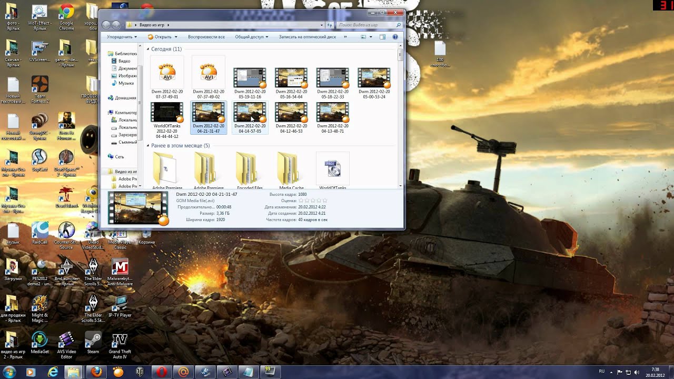Open Explorer help with question mark icon

coord(395,37)
